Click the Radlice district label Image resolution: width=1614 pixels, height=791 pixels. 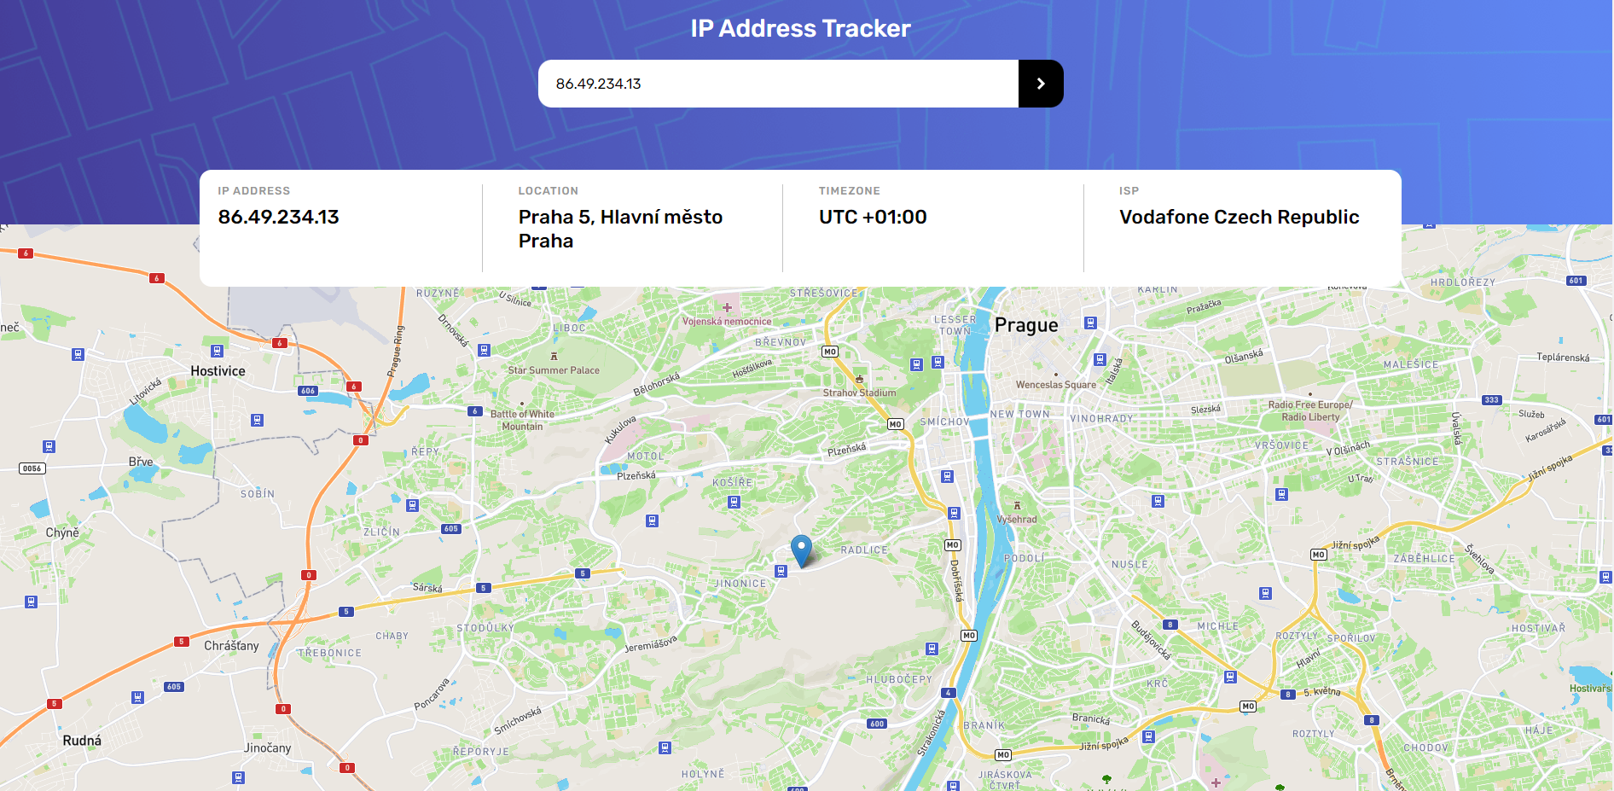[x=864, y=550]
